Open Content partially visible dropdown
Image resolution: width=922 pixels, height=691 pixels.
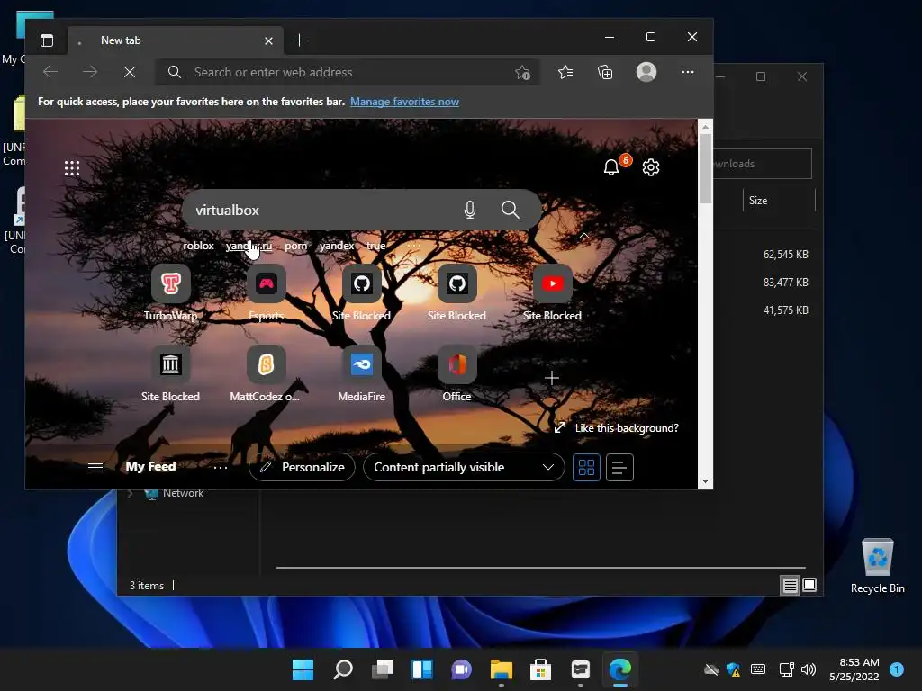click(464, 467)
